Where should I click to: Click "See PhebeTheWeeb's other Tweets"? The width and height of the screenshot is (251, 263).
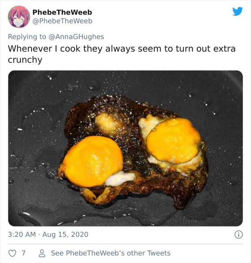pyautogui.click(x=110, y=253)
